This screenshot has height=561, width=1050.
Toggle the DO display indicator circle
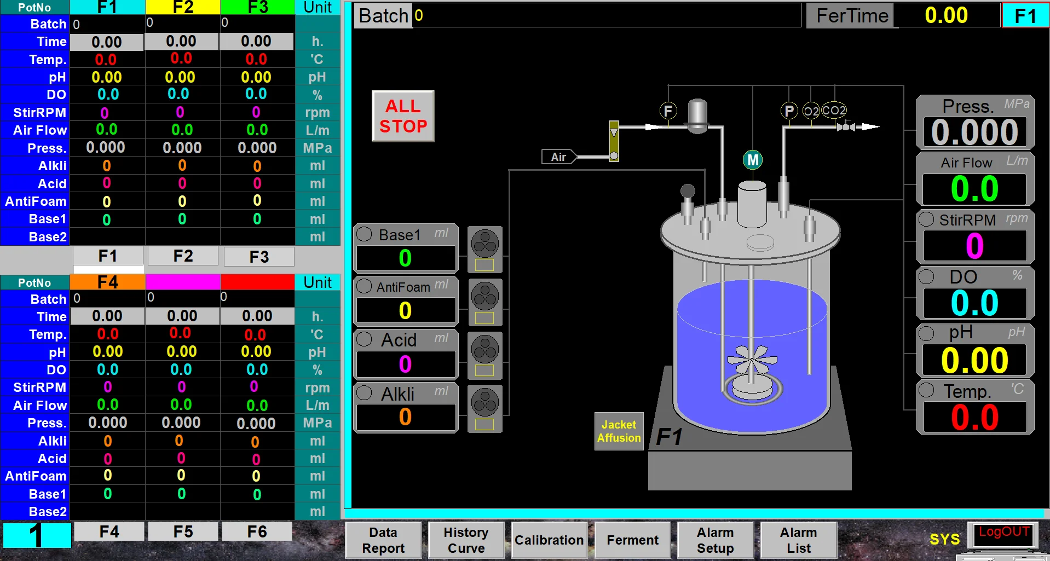coord(927,277)
